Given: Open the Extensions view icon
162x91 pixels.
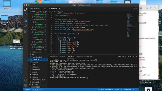Looking at the screenshot, I should [x=25, y=31].
